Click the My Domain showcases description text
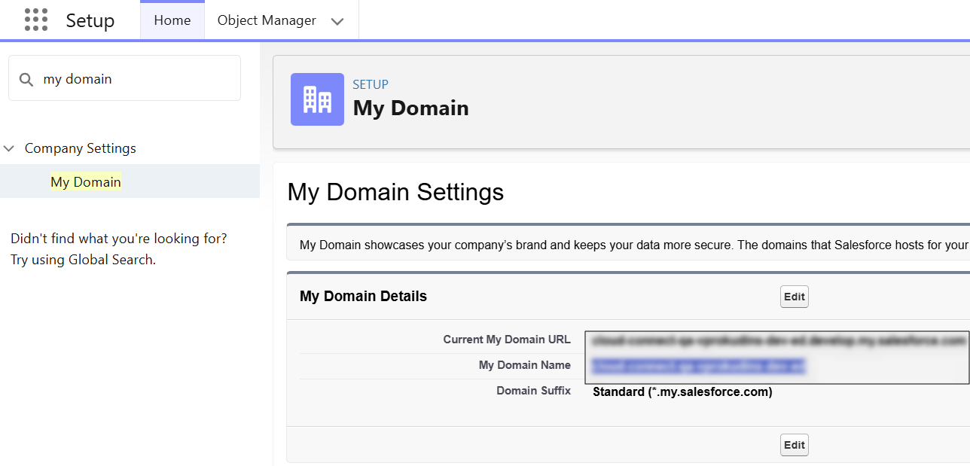 click(x=634, y=245)
